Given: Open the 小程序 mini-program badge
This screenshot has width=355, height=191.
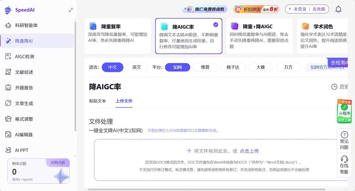Looking at the screenshot, I should [x=344, y=111].
